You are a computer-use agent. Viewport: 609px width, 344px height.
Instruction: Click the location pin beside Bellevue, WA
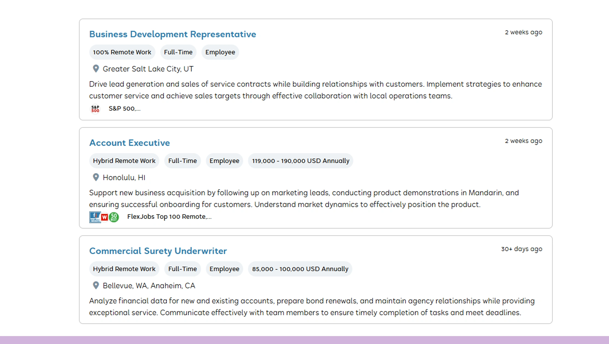click(x=96, y=285)
